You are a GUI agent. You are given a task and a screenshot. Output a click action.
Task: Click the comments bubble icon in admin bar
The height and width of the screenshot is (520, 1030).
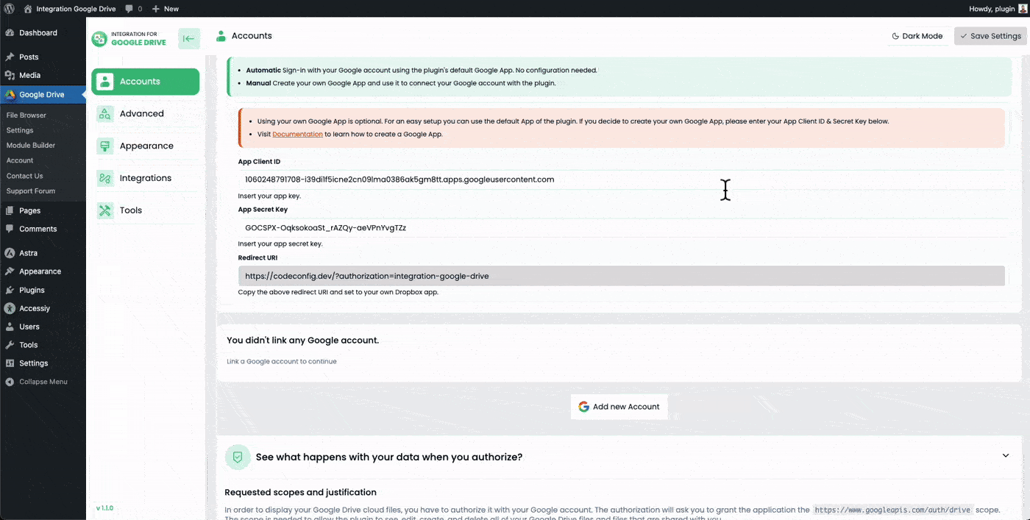tap(129, 9)
